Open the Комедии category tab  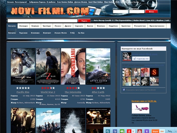24,26
